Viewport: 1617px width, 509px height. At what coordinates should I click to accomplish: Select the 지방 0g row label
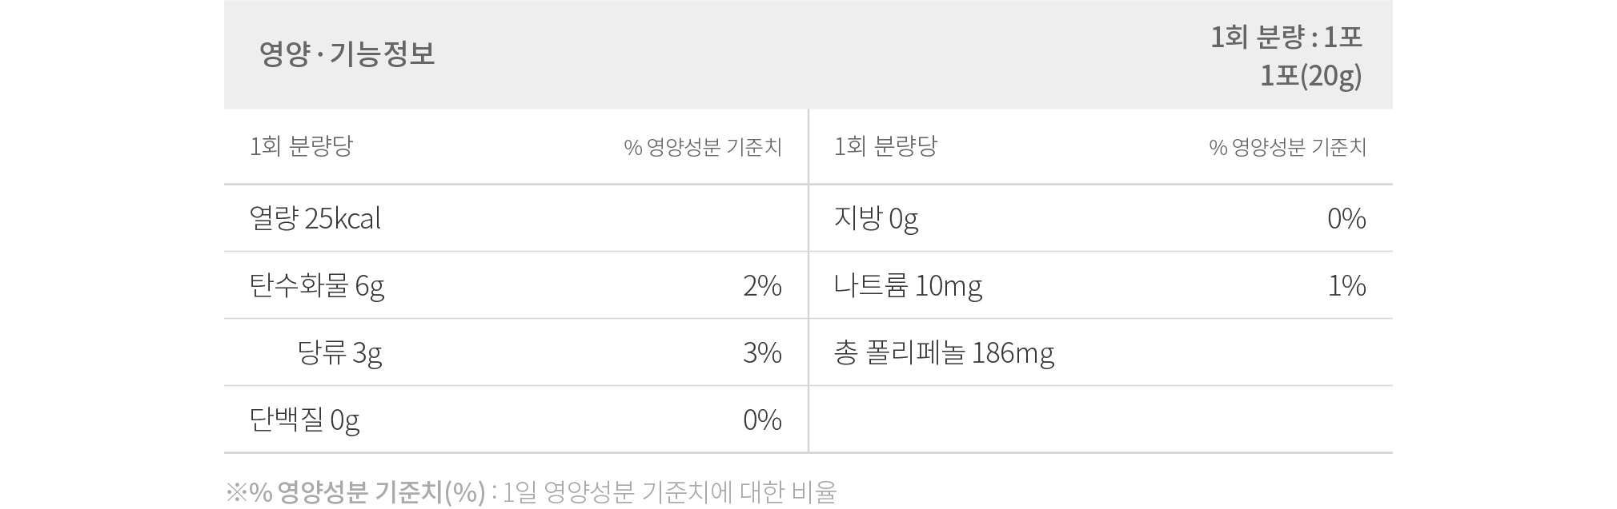coord(876,219)
